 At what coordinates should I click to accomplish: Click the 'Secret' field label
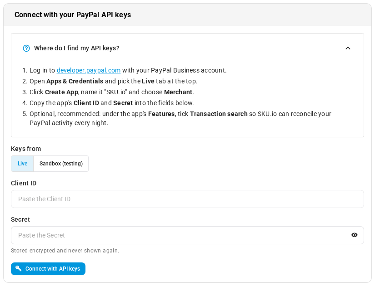pyautogui.click(x=20, y=219)
